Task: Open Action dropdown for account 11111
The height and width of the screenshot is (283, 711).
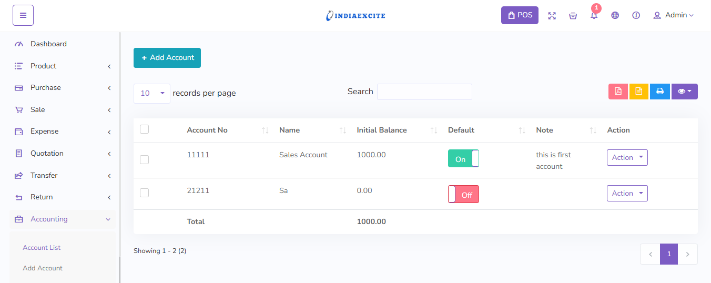Action: click(x=627, y=158)
